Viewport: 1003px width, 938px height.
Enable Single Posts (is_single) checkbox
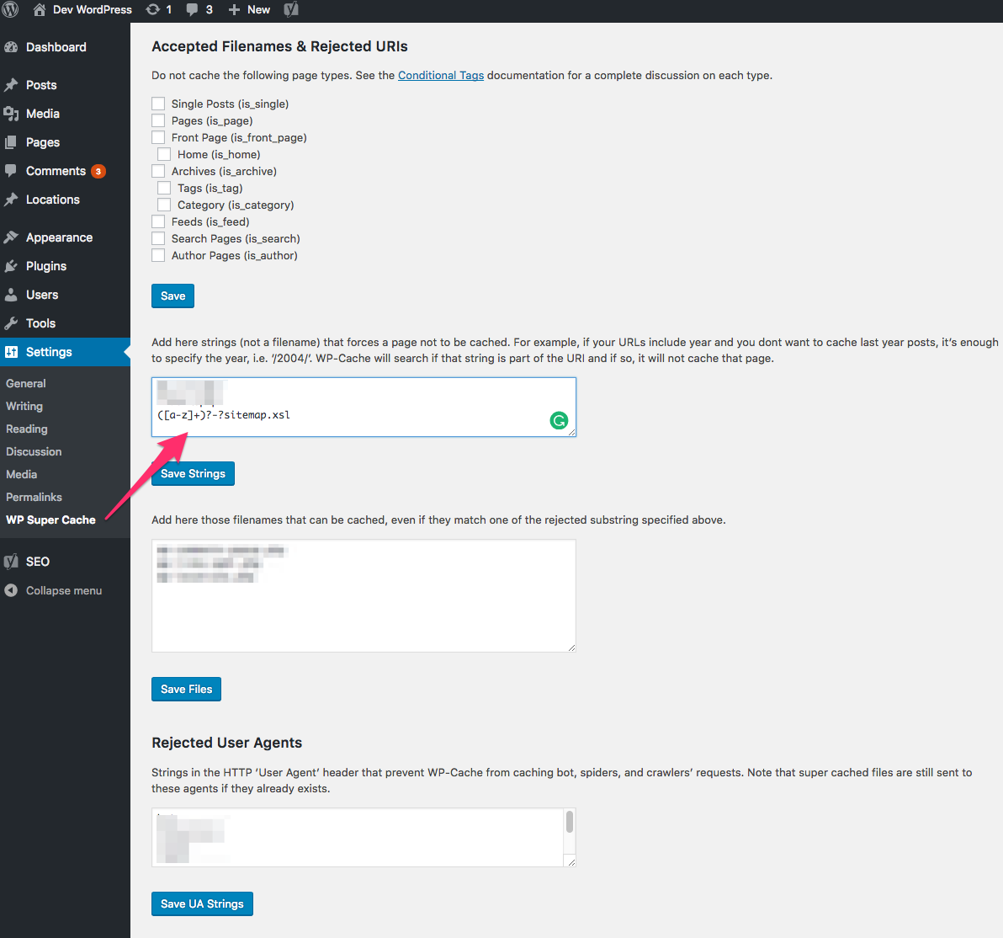coord(158,104)
